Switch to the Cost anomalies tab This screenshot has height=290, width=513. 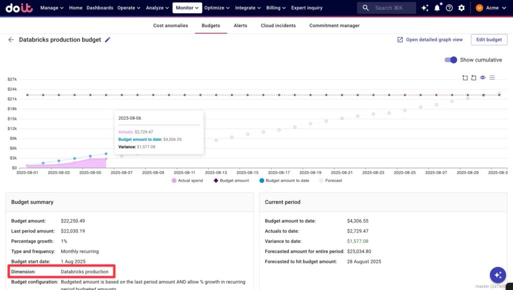tap(170, 25)
